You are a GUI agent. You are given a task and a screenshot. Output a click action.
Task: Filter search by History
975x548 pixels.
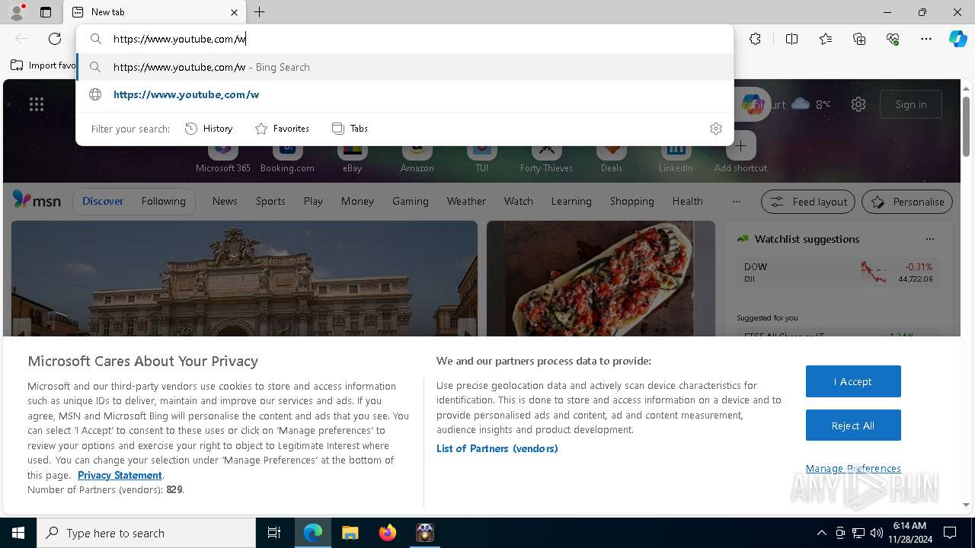[x=209, y=129]
